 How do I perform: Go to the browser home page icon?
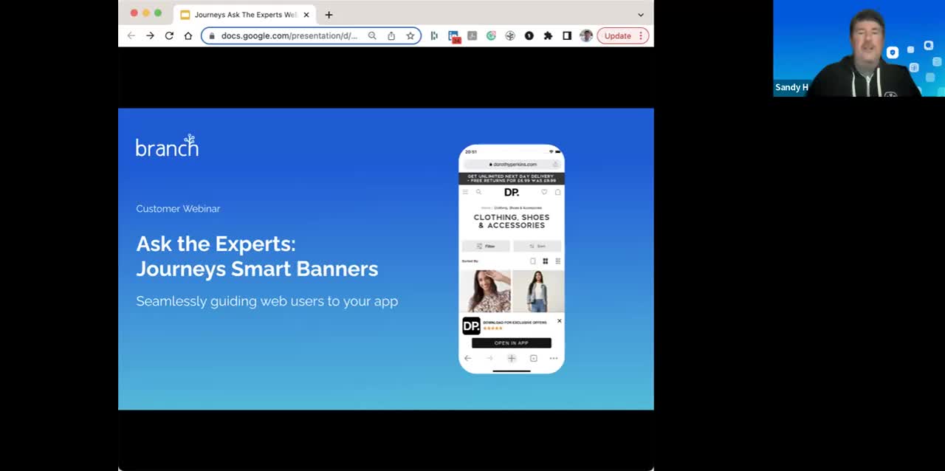point(188,35)
